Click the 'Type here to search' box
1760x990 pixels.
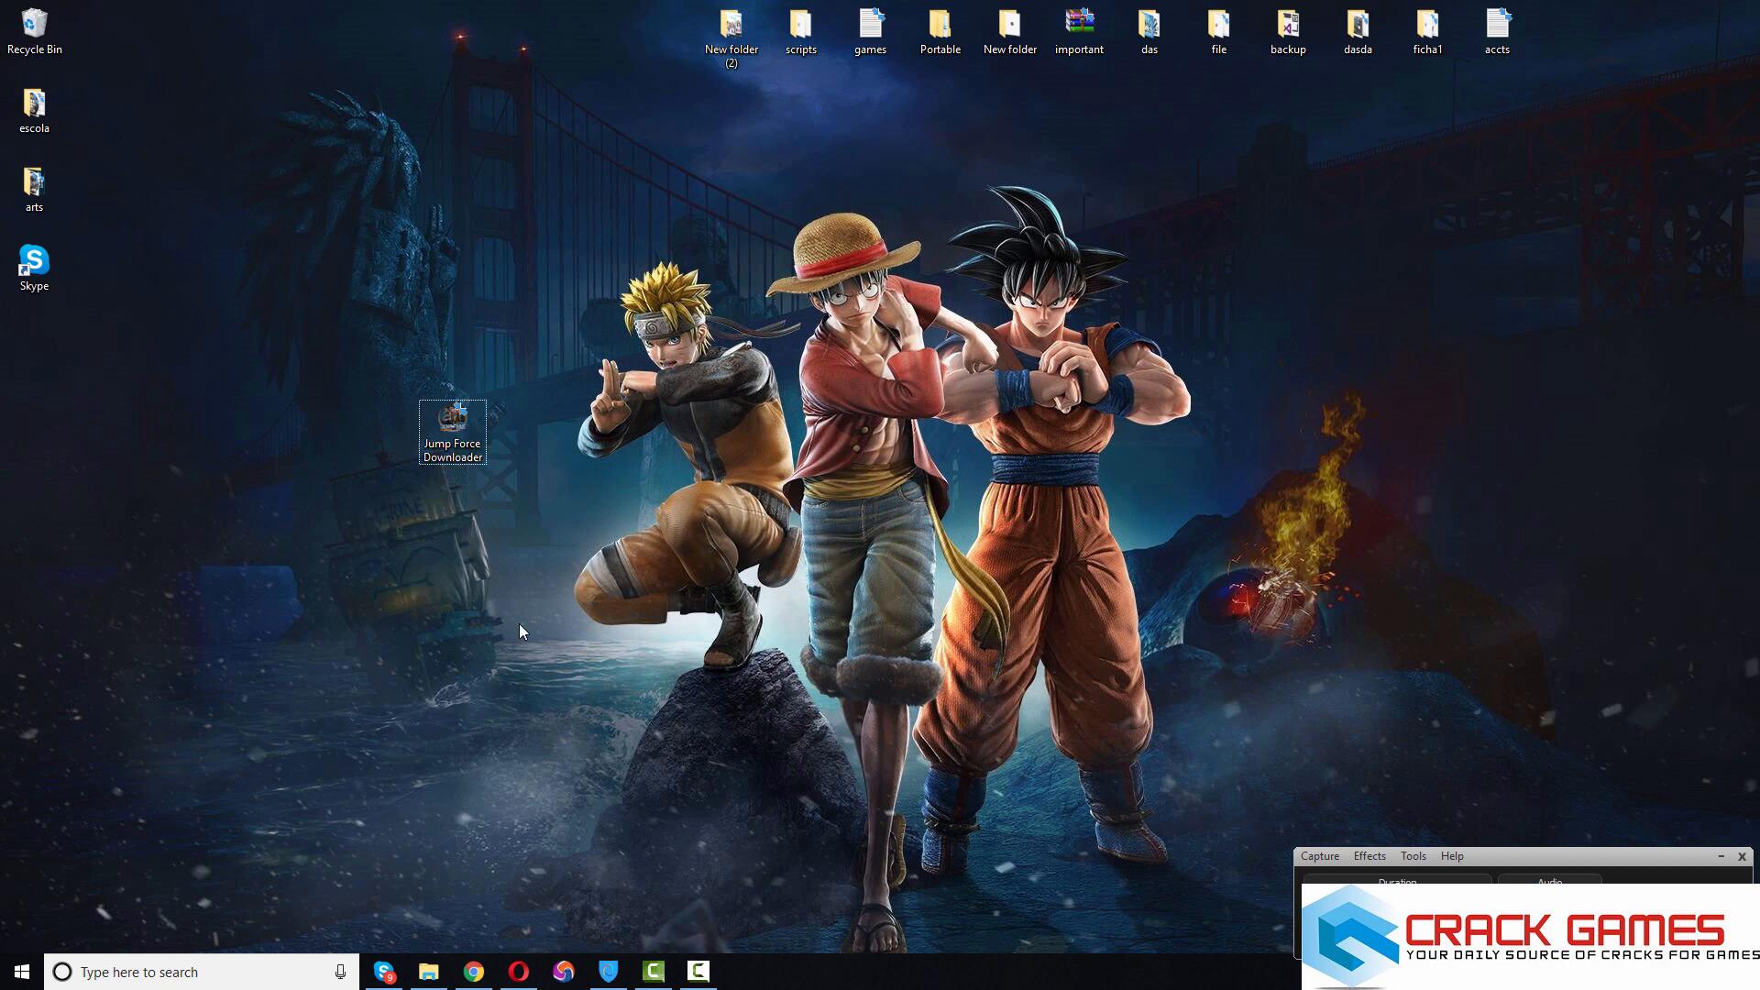click(192, 972)
